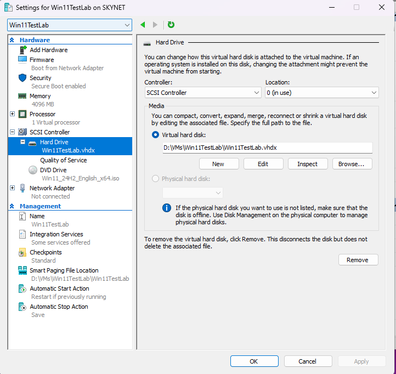
Task: Select Quality of Service item
Action: [x=64, y=160]
